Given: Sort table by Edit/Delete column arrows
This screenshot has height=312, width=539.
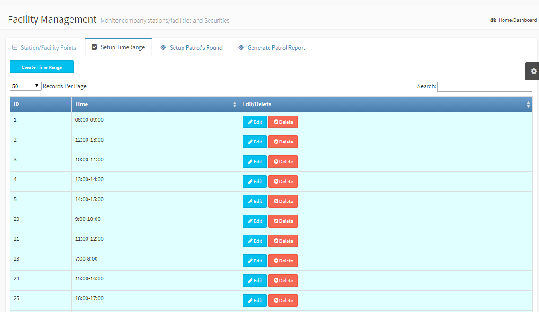Looking at the screenshot, I should pyautogui.click(x=528, y=105).
